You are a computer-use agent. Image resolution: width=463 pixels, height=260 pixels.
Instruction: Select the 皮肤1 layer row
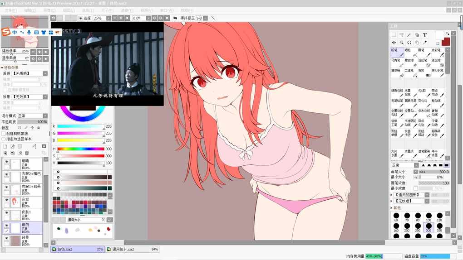point(23,215)
